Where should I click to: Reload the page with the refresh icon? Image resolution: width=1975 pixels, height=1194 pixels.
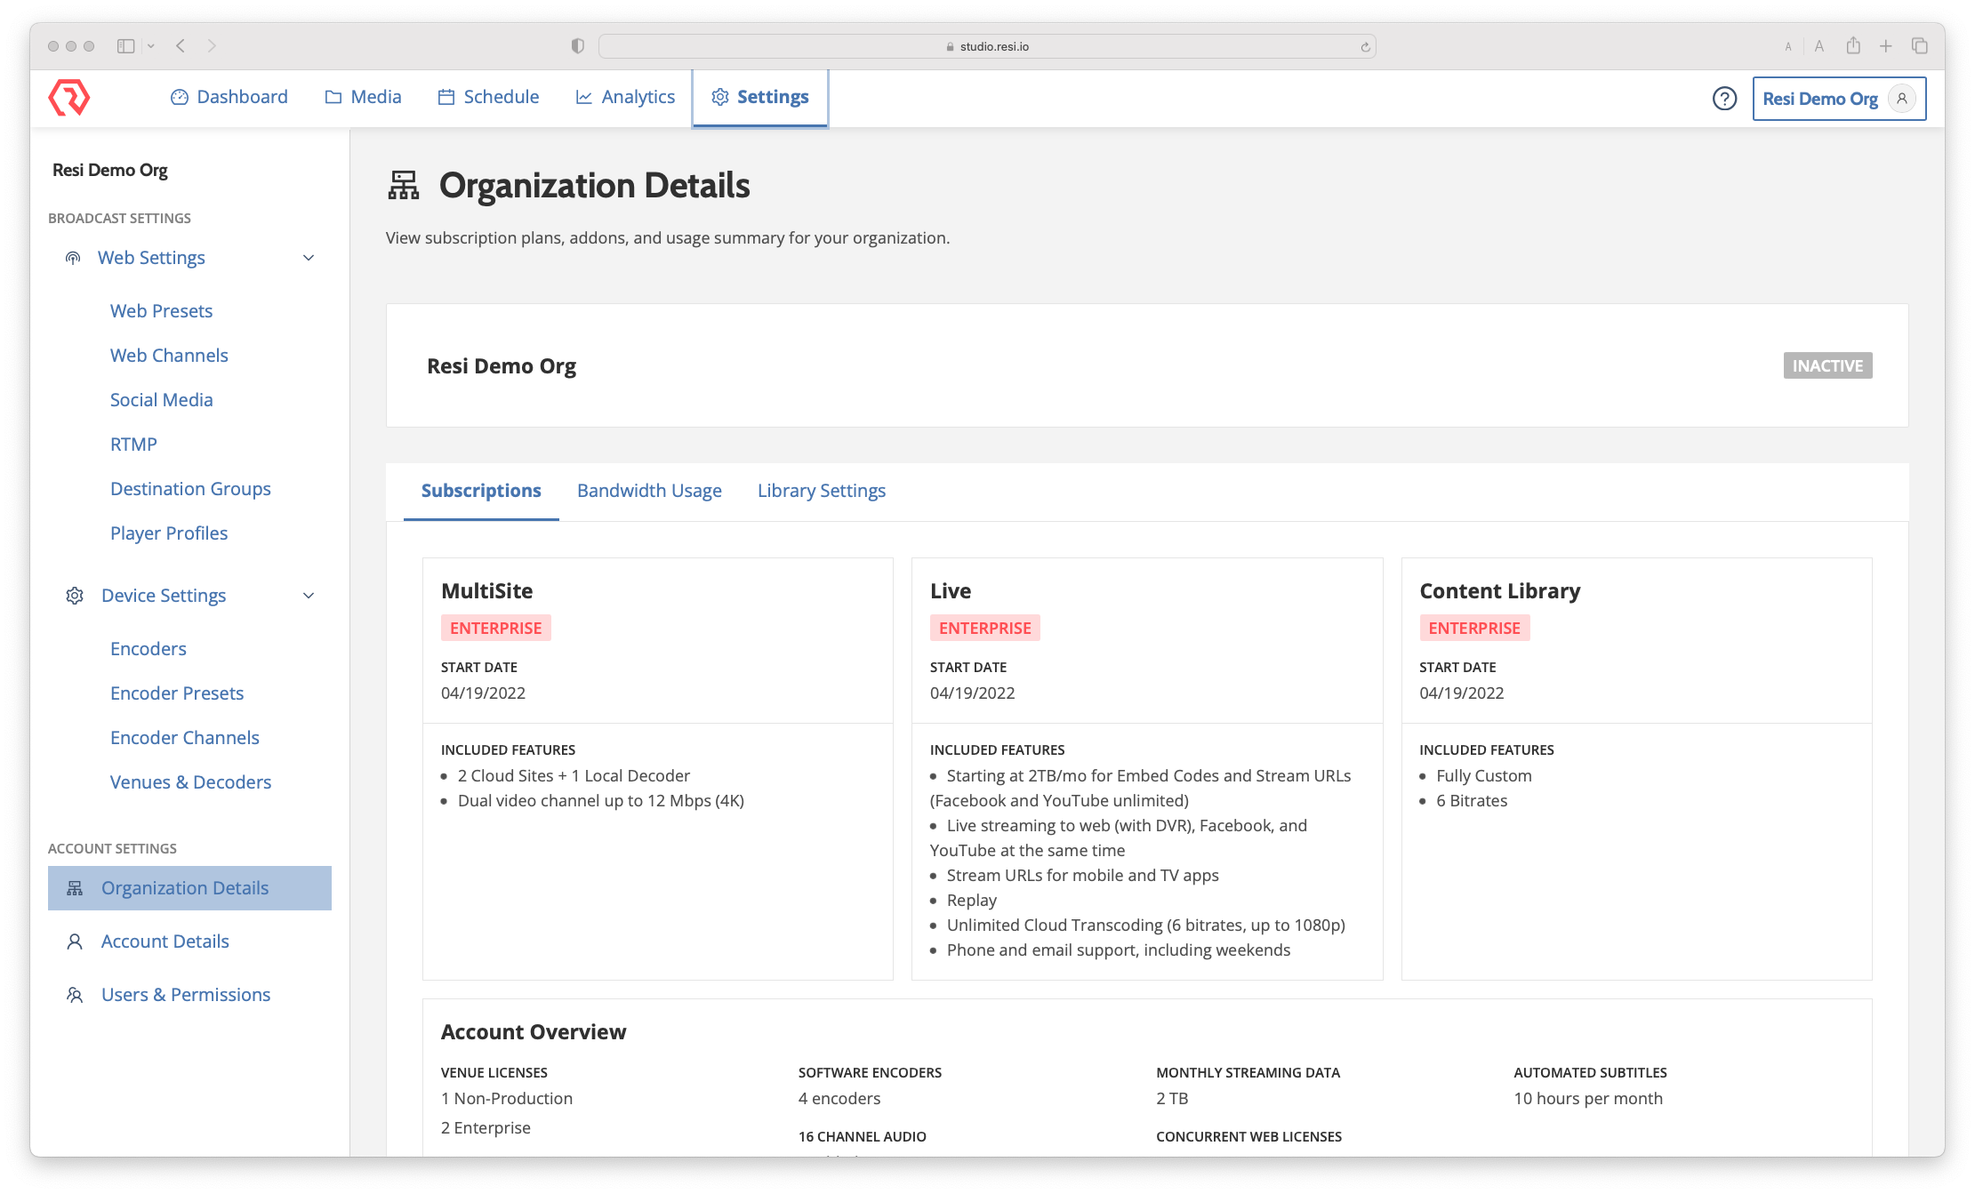tap(1365, 47)
